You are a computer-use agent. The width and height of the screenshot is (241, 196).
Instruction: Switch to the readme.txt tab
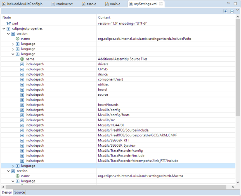click(62, 4)
